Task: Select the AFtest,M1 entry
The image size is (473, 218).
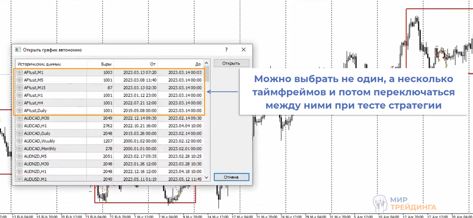Action: (109, 72)
